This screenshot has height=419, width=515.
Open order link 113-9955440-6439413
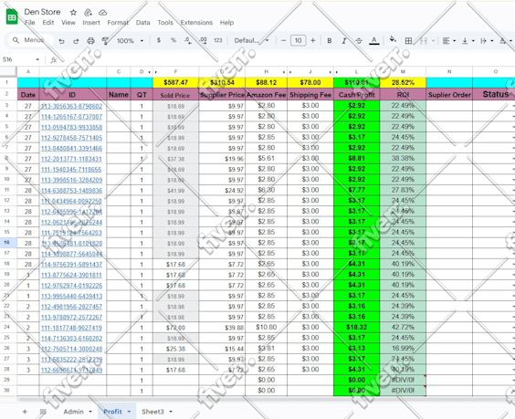(x=71, y=296)
